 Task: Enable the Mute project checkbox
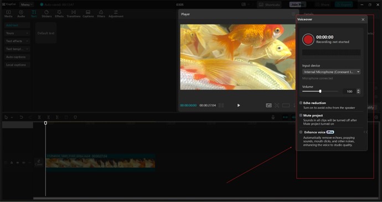pos(301,115)
